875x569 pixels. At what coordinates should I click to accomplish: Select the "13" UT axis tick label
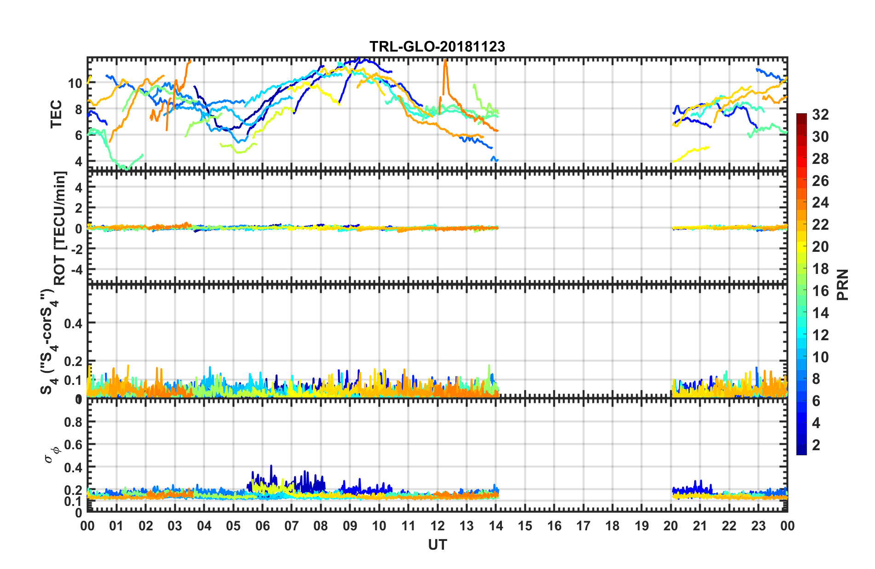[x=466, y=526]
